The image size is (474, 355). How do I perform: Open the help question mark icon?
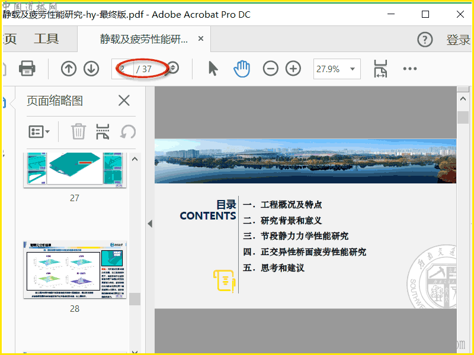425,40
